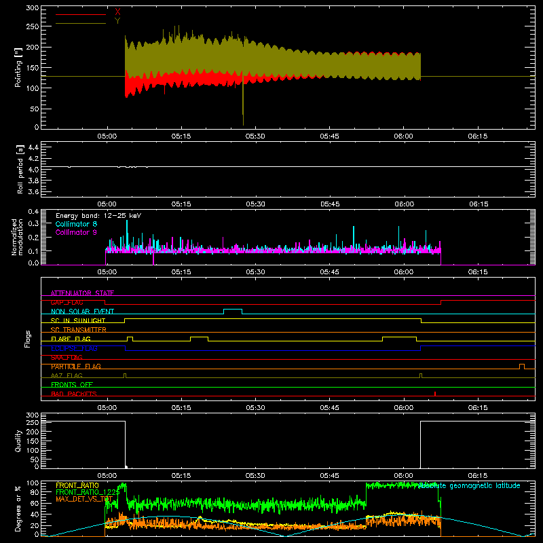Click the PARTICLE_FLAG label
543x543 pixels.
click(x=76, y=367)
